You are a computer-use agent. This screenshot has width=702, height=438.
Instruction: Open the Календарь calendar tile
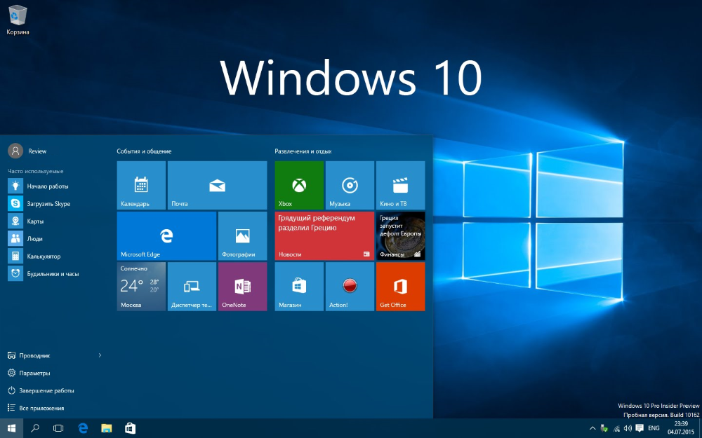(141, 185)
